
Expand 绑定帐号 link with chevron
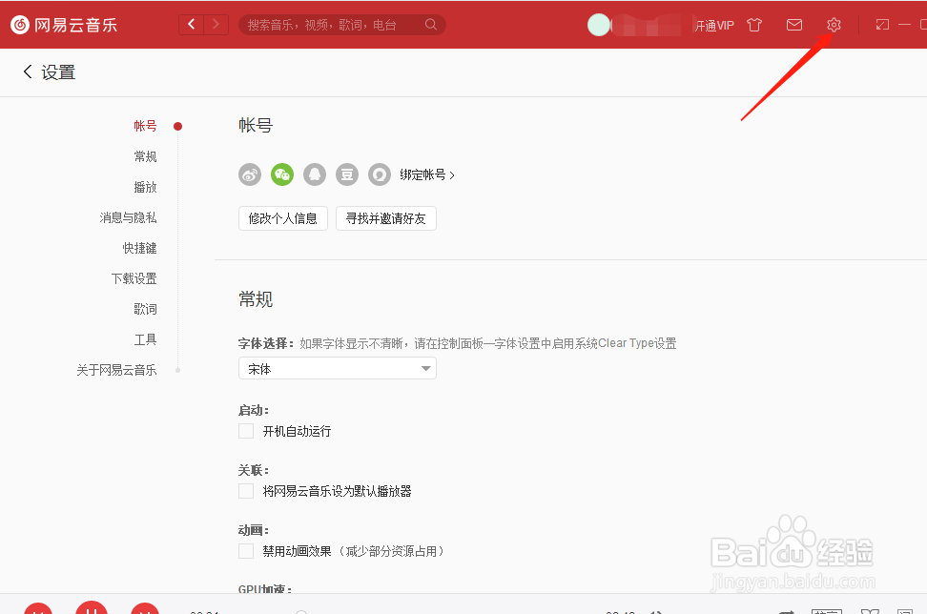(427, 174)
